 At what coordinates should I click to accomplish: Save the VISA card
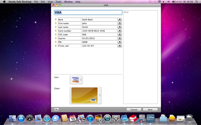(150, 109)
